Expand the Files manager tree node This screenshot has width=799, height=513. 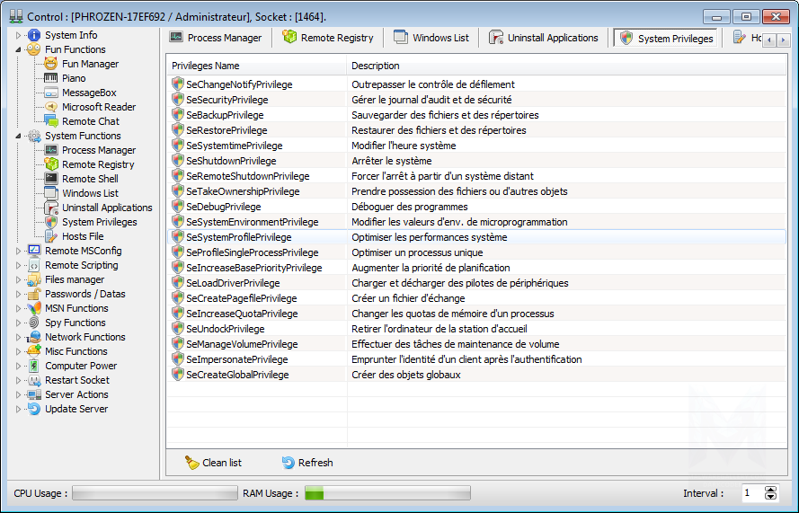tap(19, 279)
